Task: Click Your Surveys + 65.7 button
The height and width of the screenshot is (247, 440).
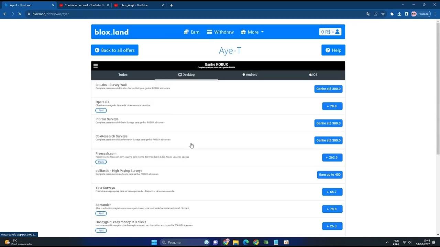Action: 332,192
